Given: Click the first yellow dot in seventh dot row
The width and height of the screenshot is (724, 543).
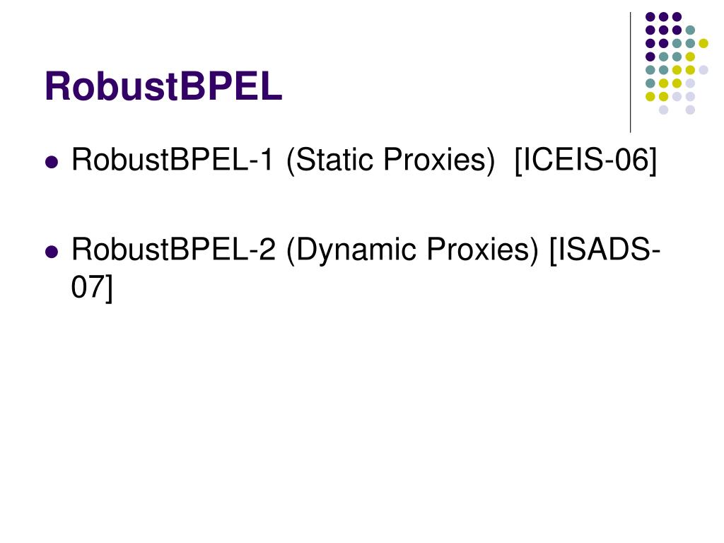Looking at the screenshot, I should 650,96.
